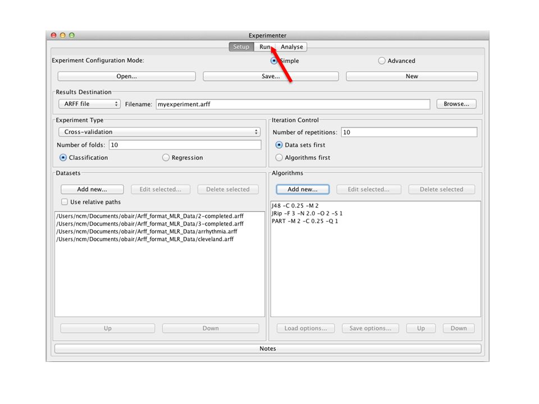Image resolution: width=539 pixels, height=404 pixels.
Task: Click the Filename field with myexperiment.arff
Action: pyautogui.click(x=293, y=104)
